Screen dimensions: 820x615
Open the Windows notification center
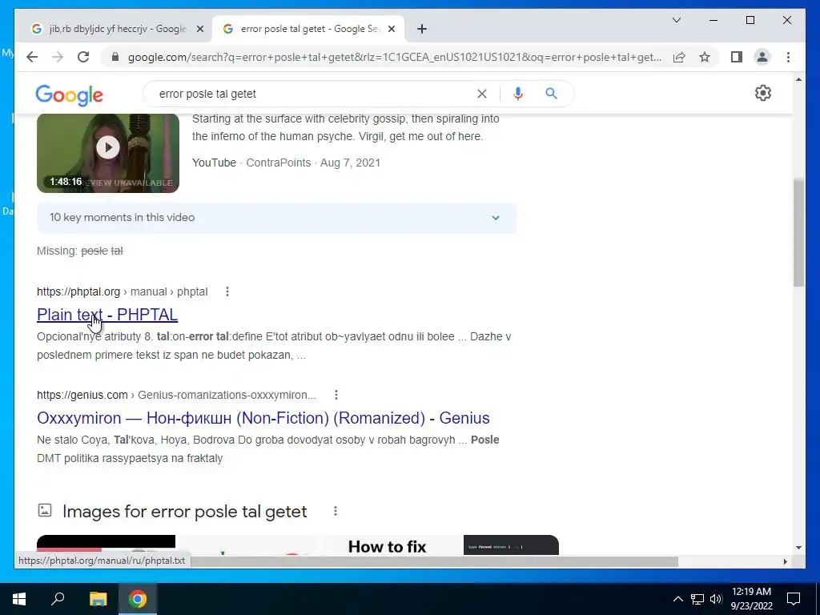coord(794,599)
